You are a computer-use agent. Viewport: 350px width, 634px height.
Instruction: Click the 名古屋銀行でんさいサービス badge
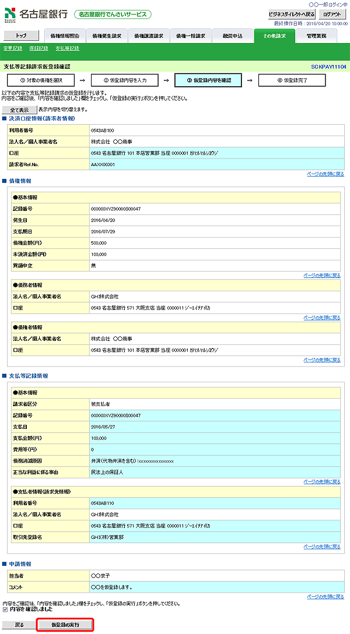point(113,14)
